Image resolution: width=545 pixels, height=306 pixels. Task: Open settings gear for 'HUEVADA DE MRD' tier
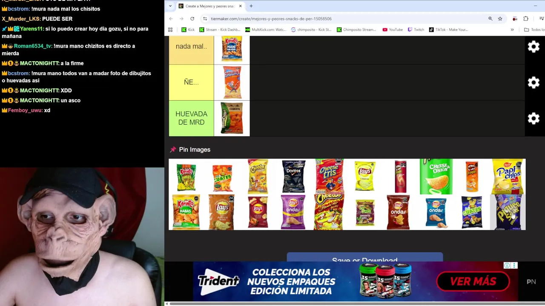534,119
